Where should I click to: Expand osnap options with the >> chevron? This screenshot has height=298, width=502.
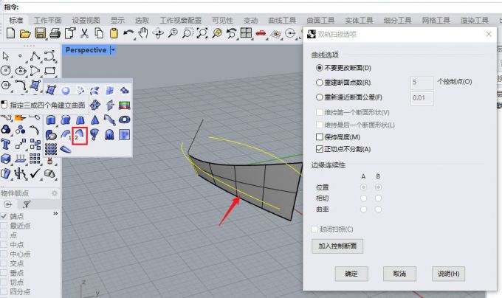(55, 213)
